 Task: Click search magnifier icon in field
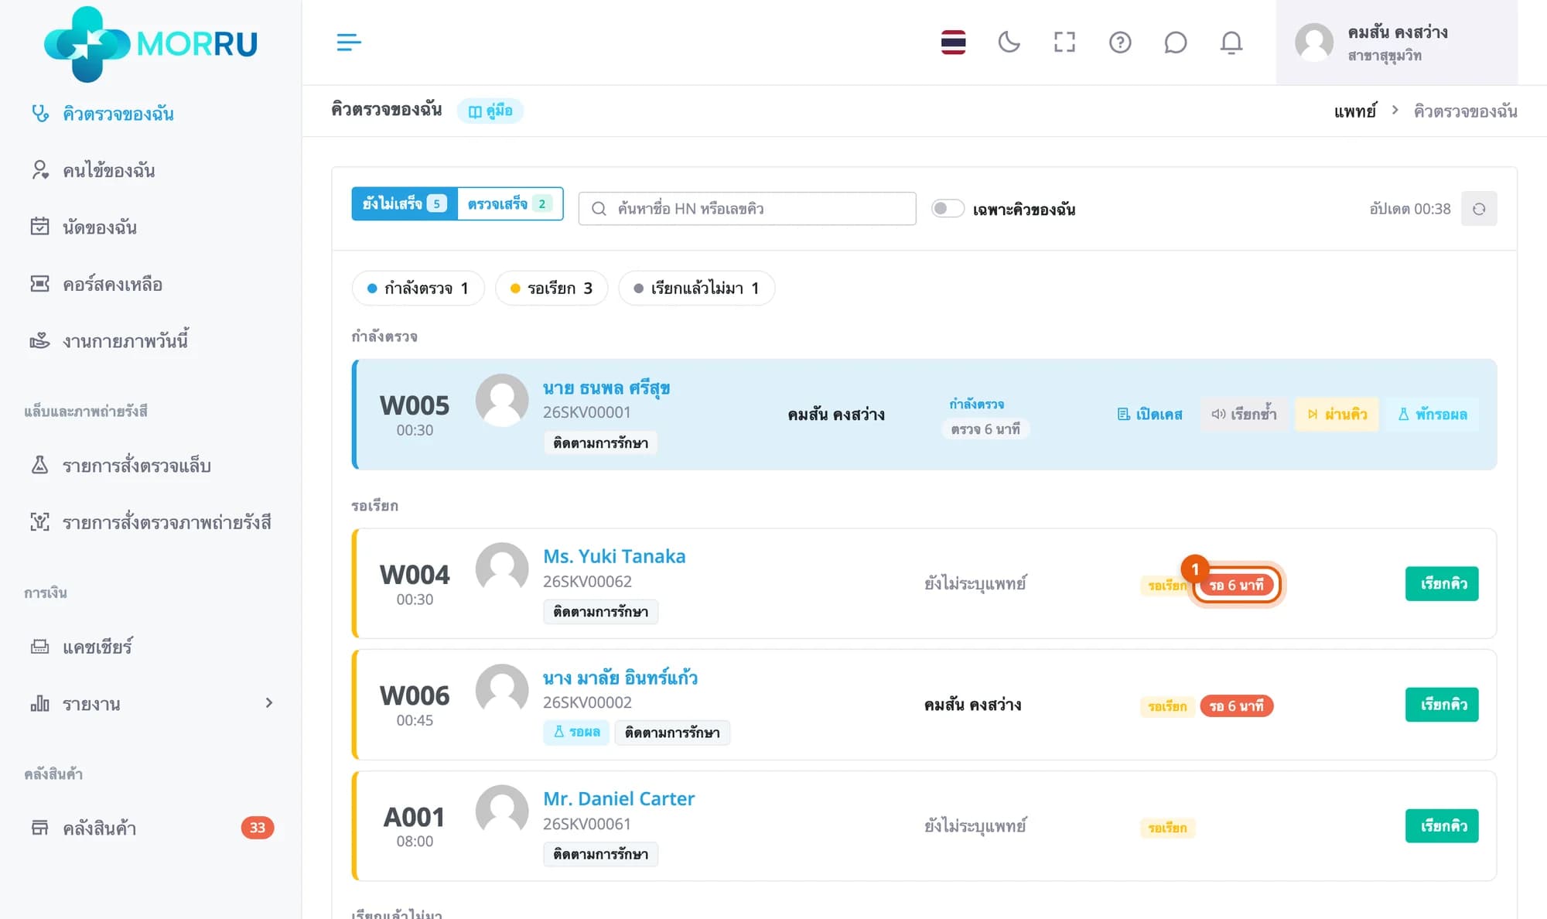coord(599,209)
